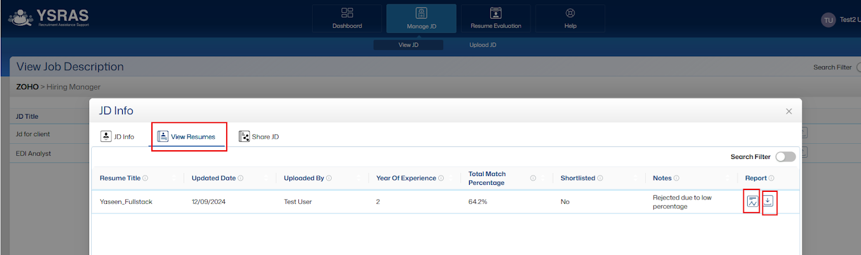The height and width of the screenshot is (255, 861).
Task: Close the JD Info dialog
Action: 789,111
